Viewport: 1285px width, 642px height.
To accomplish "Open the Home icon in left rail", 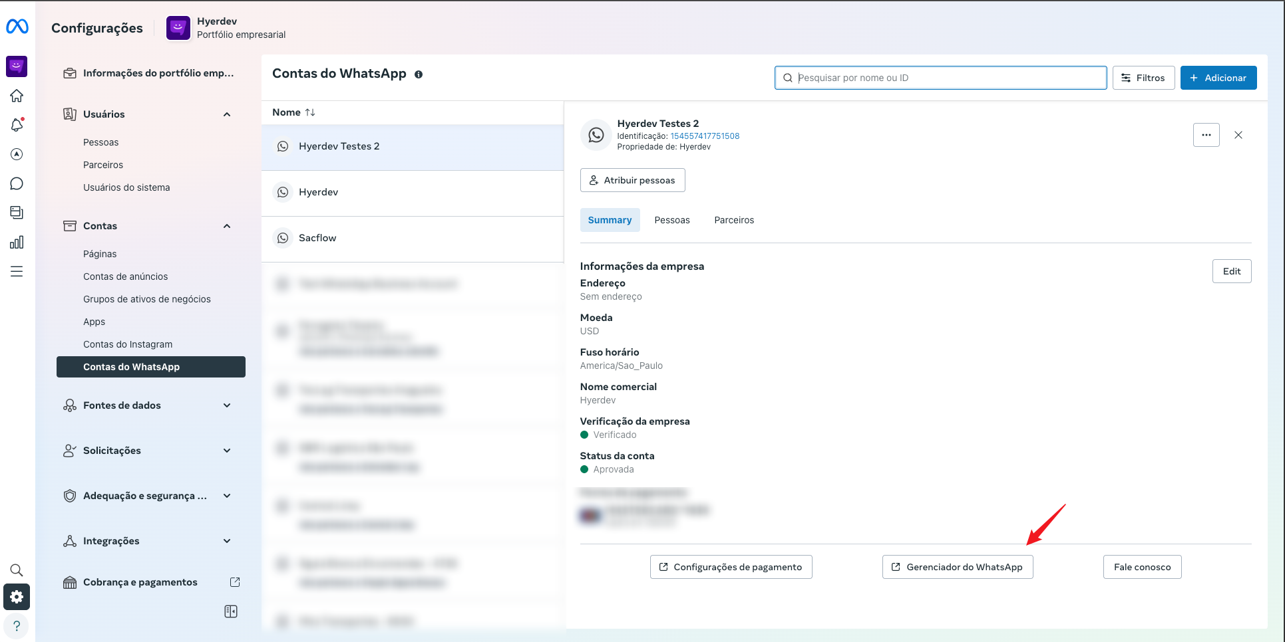I will point(17,96).
